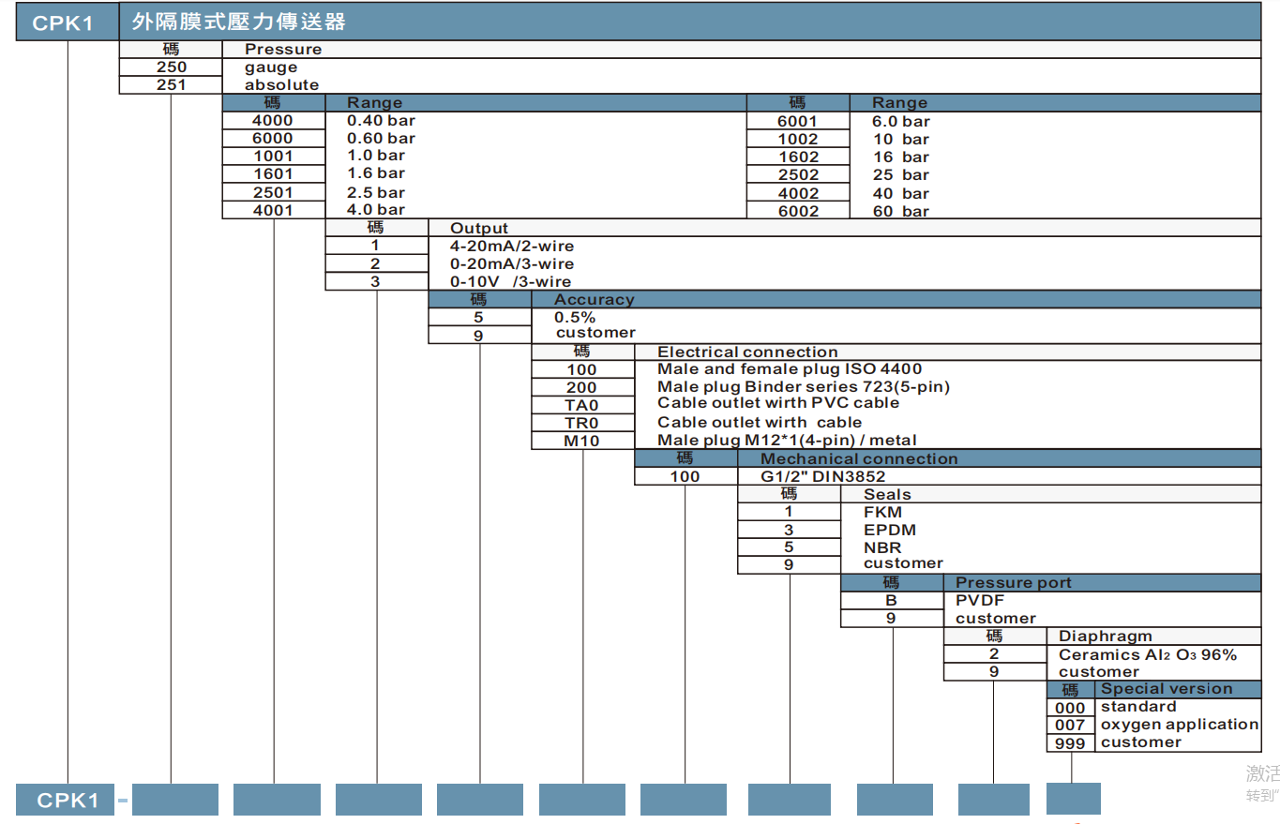Select Cable outlet wirth PVC cable
This screenshot has width=1280, height=824.
point(778,402)
